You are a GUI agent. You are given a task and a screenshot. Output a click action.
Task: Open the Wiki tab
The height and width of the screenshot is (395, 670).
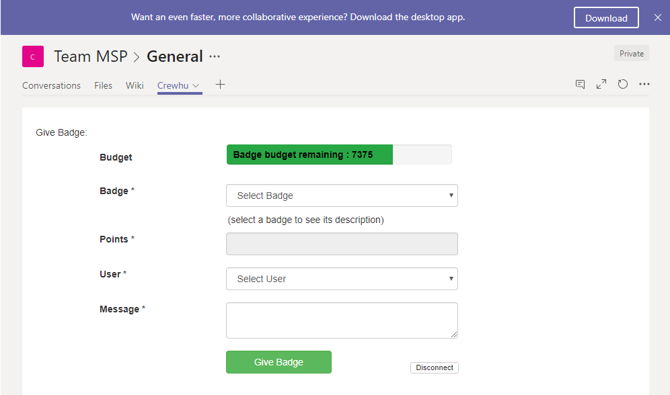pos(135,85)
